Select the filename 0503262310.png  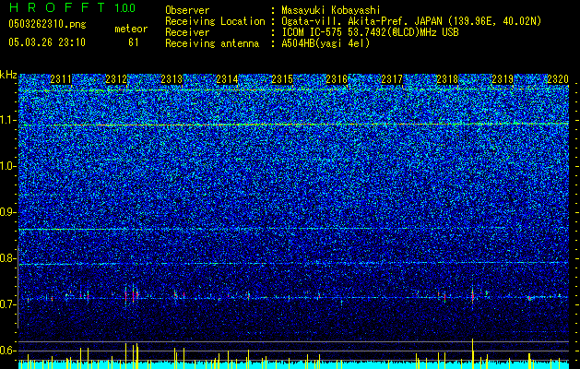tap(47, 24)
